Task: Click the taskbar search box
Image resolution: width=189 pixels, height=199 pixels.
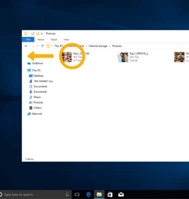Action: (x=34, y=195)
